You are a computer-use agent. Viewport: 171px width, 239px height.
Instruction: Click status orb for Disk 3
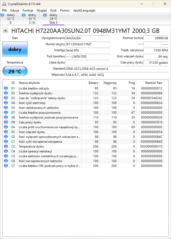click(x=45, y=15)
